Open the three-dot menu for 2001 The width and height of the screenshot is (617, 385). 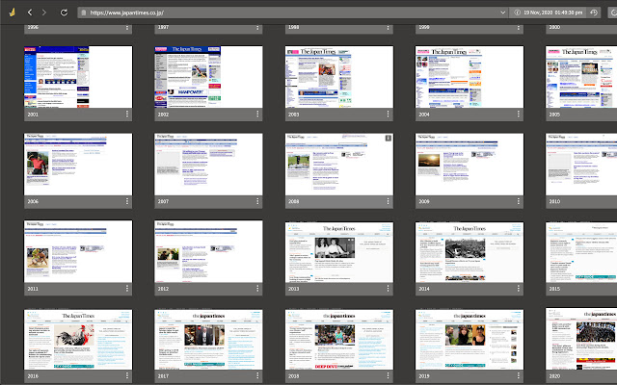point(126,114)
